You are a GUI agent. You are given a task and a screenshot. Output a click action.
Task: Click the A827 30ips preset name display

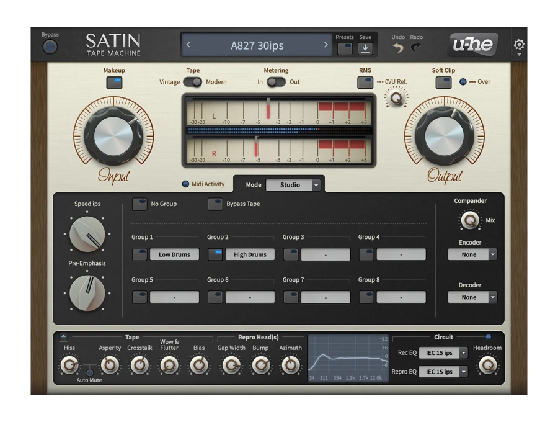[x=257, y=45]
